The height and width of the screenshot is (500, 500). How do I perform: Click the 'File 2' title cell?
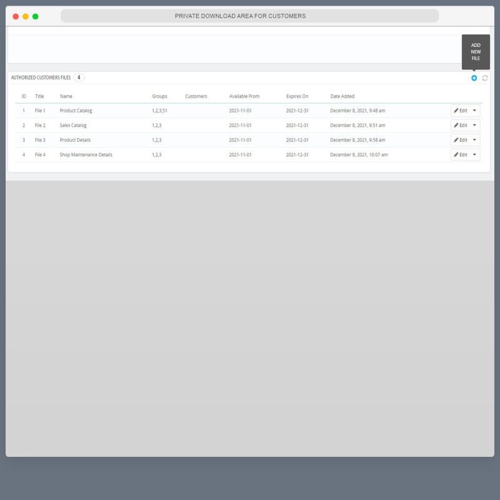[40, 126]
